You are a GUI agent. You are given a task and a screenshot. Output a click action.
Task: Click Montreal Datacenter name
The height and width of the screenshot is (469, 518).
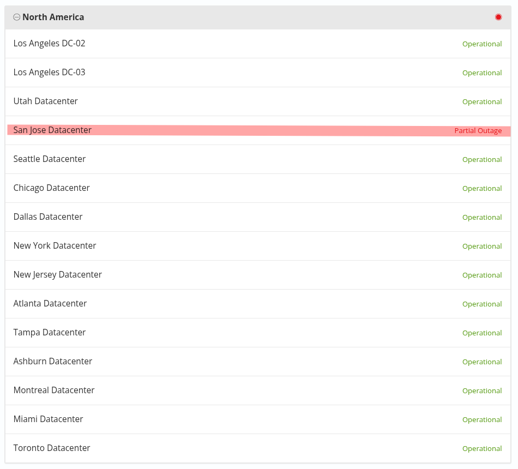click(54, 390)
